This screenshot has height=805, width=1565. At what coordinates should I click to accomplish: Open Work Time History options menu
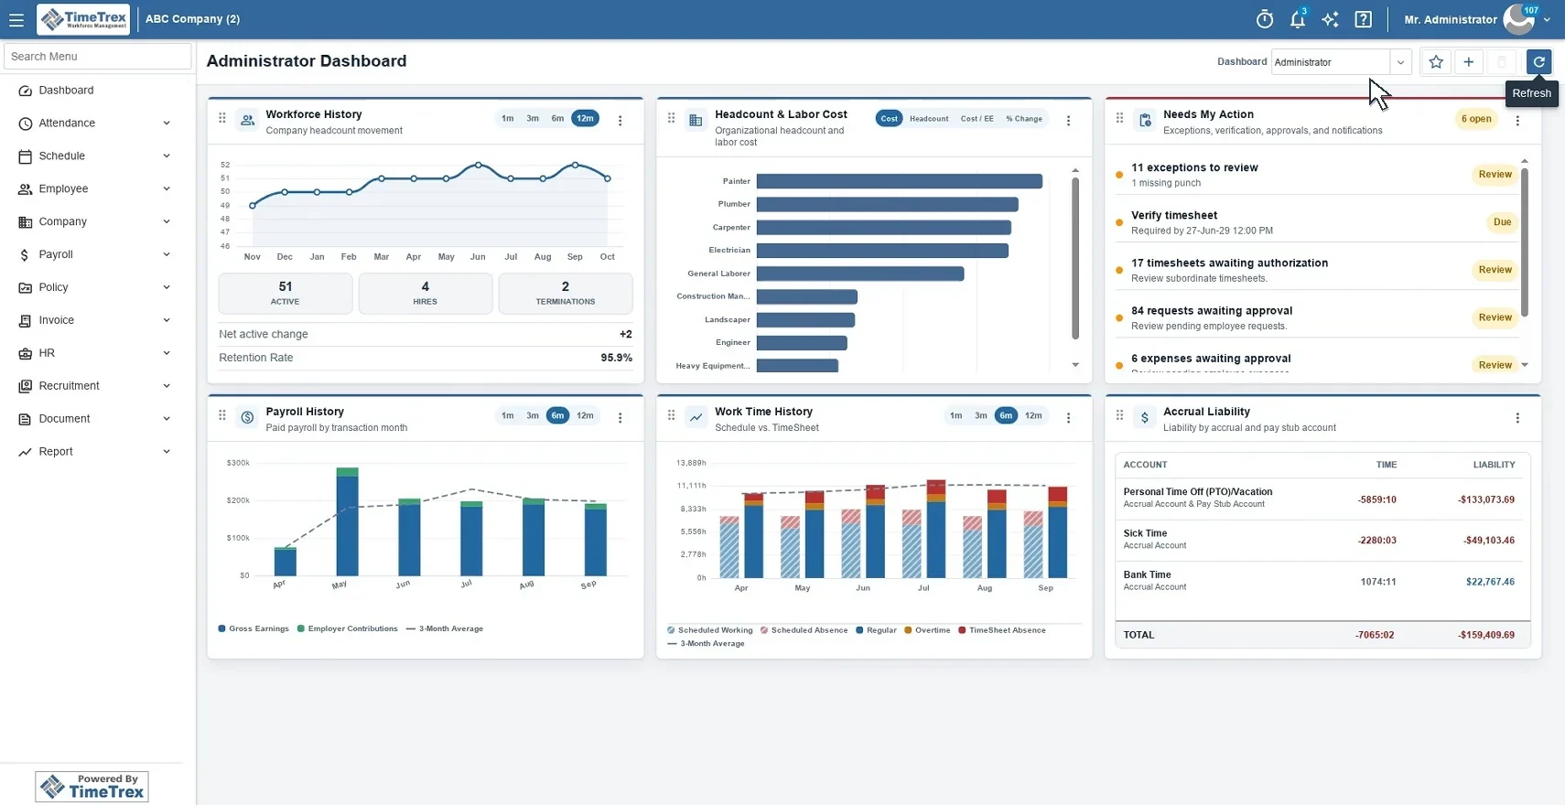tap(1068, 418)
